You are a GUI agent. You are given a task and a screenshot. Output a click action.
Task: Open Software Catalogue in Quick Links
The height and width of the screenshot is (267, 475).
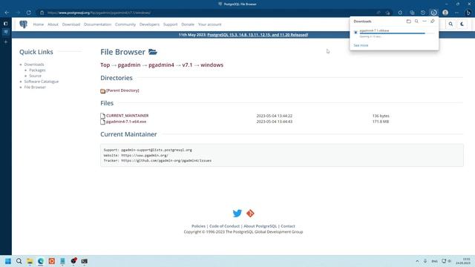[42, 82]
